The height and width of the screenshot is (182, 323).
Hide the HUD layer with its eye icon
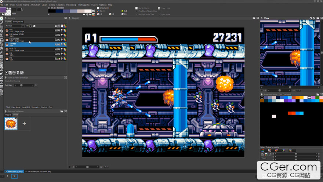click(7, 30)
